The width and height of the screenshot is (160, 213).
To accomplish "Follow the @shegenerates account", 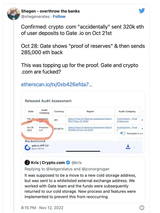I will coord(59,17).
